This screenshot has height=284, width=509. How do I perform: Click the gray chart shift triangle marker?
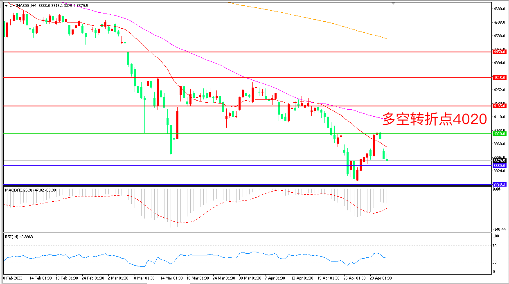(394, 4)
